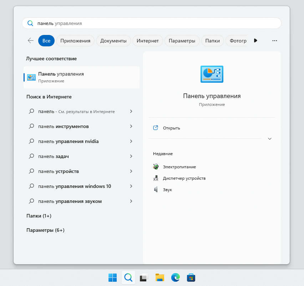The image size is (304, 286).
Task: Open recent item Звук
Action: (167, 190)
